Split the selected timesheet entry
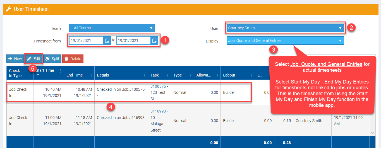381x148 pixels. (x=52, y=59)
